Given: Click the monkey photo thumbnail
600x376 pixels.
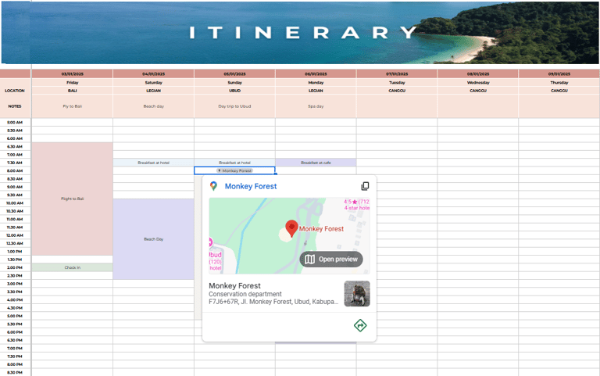Looking at the screenshot, I should [357, 294].
